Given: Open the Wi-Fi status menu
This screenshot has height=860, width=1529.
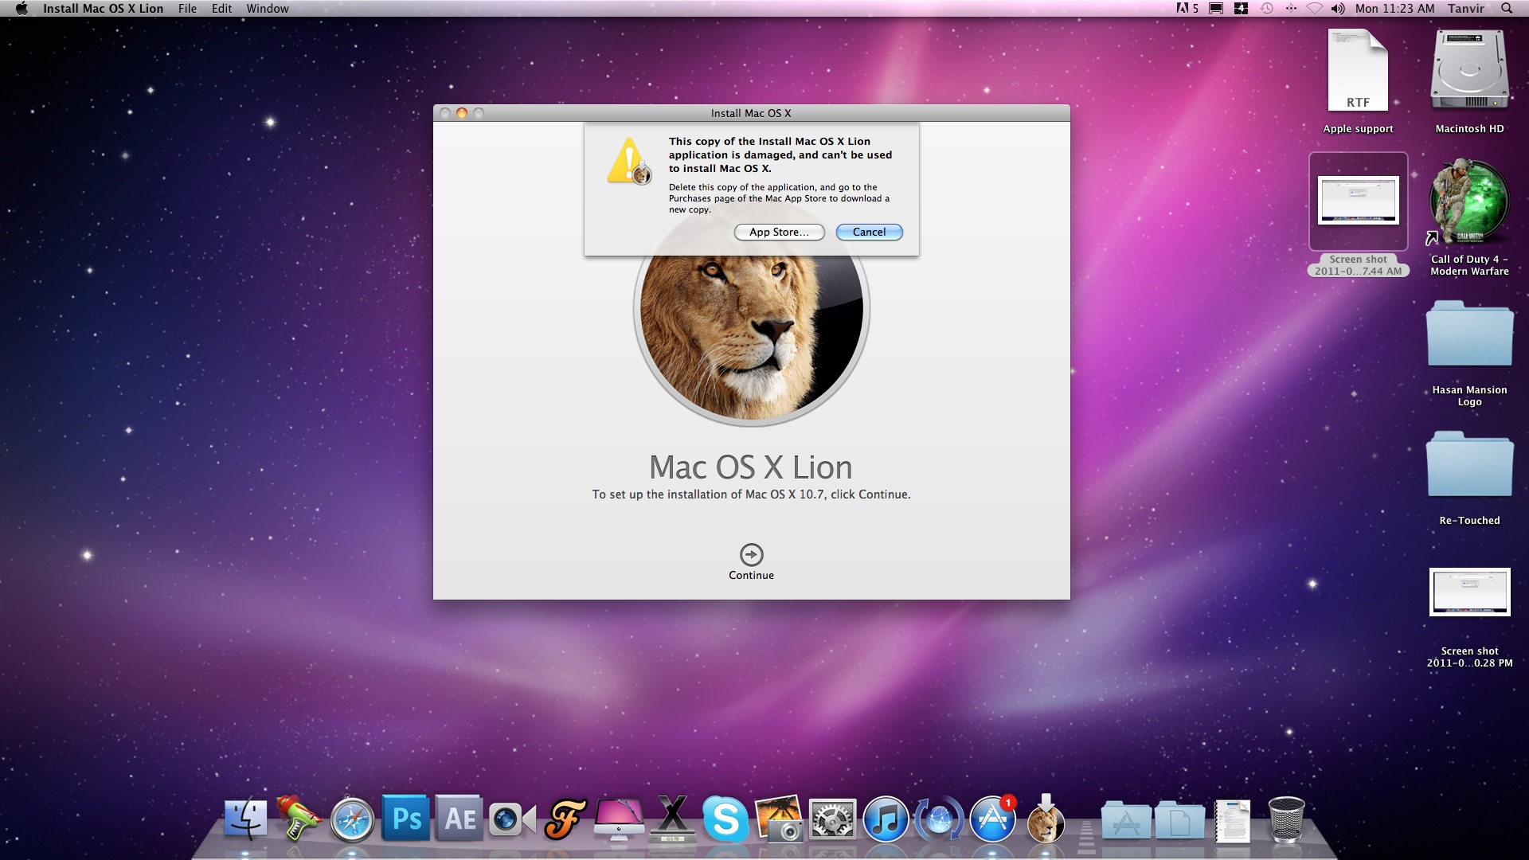Looking at the screenshot, I should click(x=1314, y=9).
